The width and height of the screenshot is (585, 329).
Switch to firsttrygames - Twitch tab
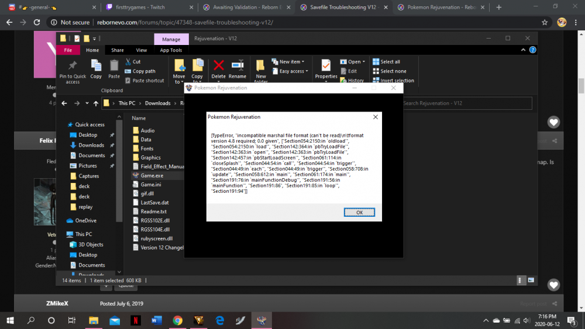tap(150, 7)
